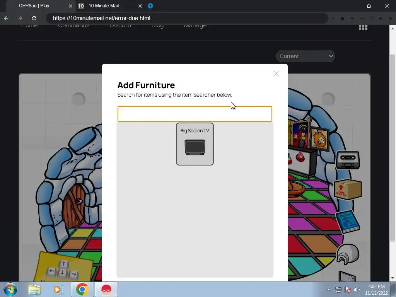Go forward in the browser
The image size is (396, 297).
(20, 18)
